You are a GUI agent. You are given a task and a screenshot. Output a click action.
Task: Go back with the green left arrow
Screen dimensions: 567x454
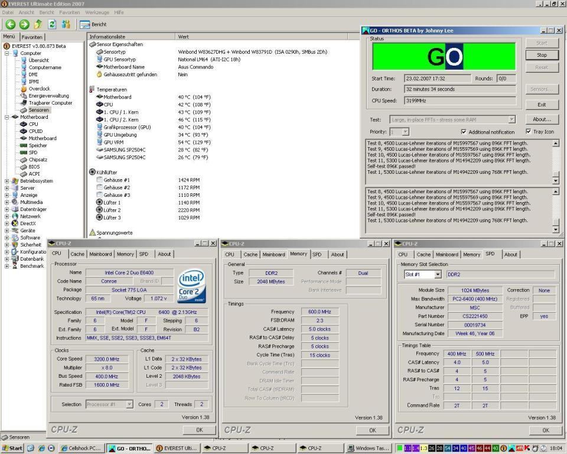click(10, 24)
